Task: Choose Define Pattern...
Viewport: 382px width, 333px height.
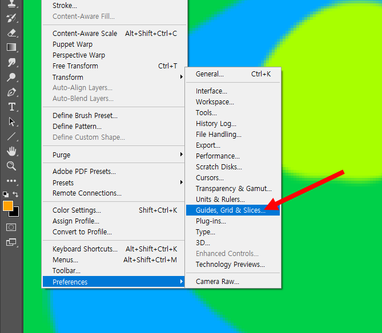Action: tap(113, 126)
